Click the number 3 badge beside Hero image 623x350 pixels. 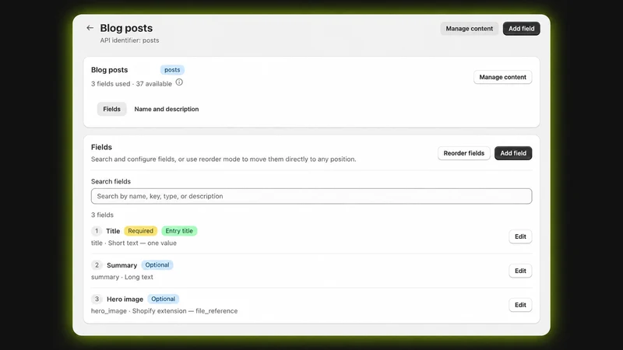coord(97,299)
